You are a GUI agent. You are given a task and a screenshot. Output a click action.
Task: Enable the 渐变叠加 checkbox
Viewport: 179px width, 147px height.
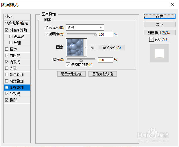[7, 81]
